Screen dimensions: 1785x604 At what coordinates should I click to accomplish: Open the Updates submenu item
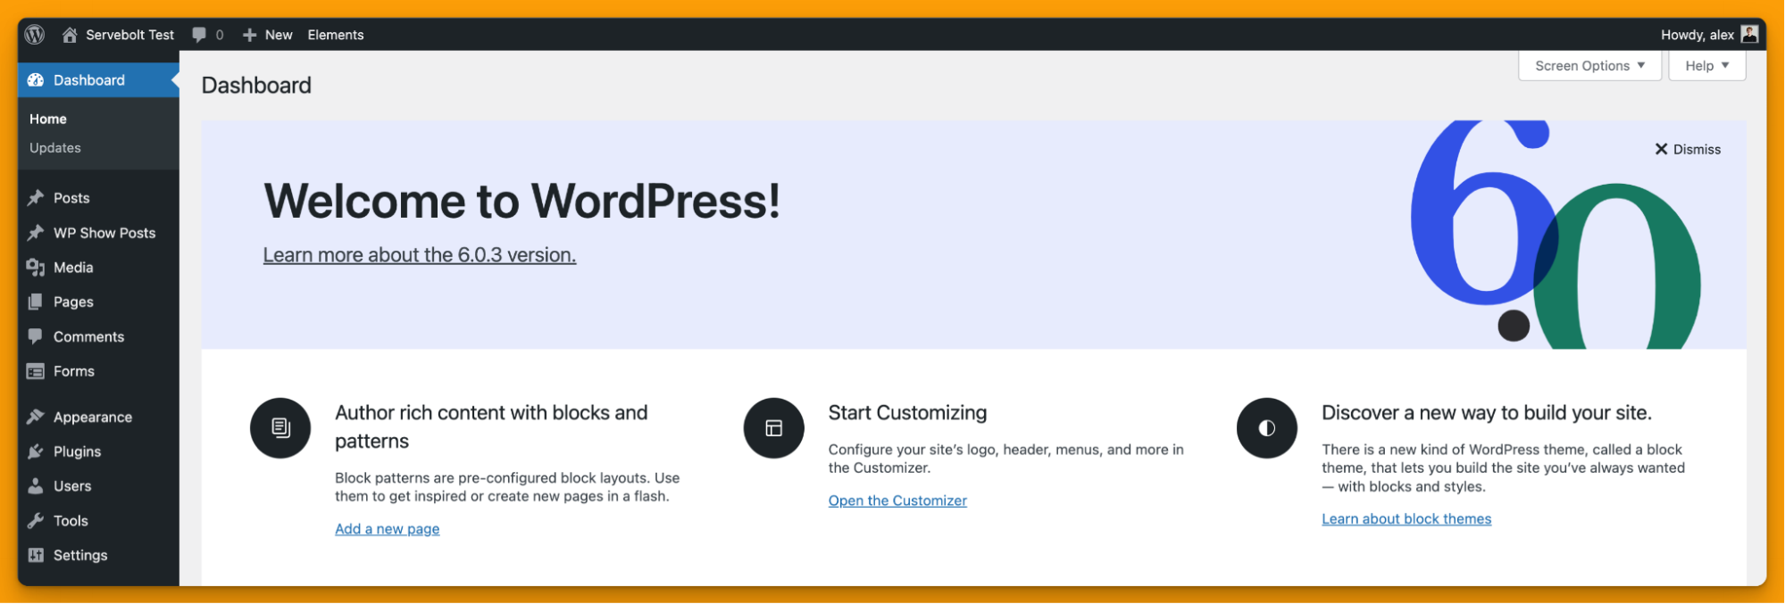click(55, 148)
